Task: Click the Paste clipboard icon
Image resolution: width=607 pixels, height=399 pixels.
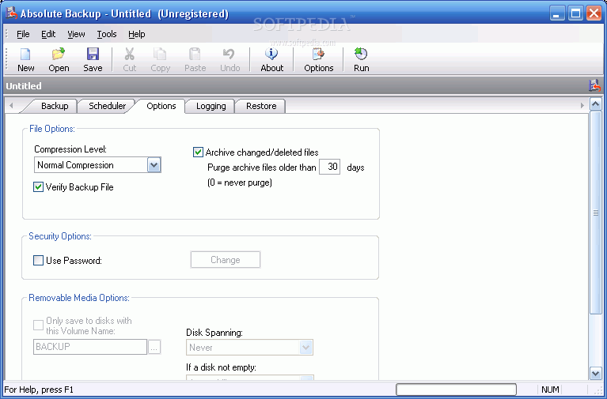Action: [x=195, y=55]
